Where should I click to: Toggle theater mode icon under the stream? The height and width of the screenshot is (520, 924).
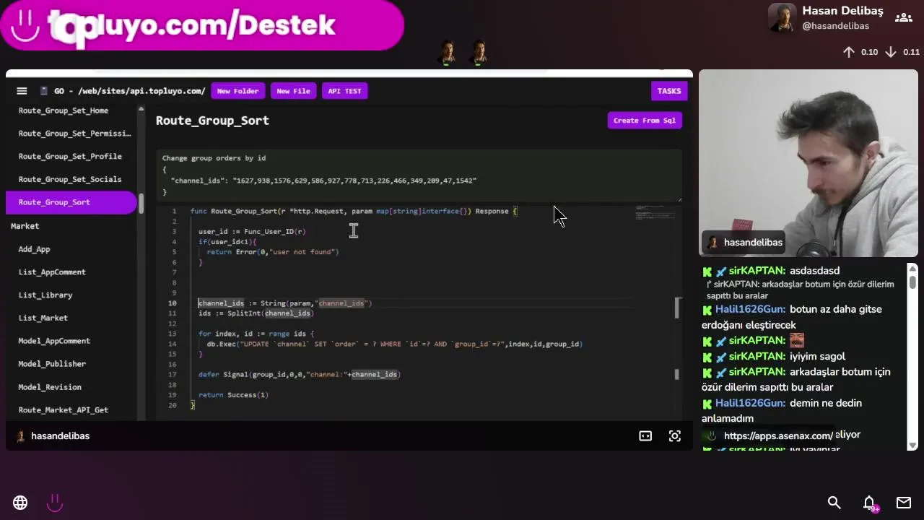tap(645, 436)
